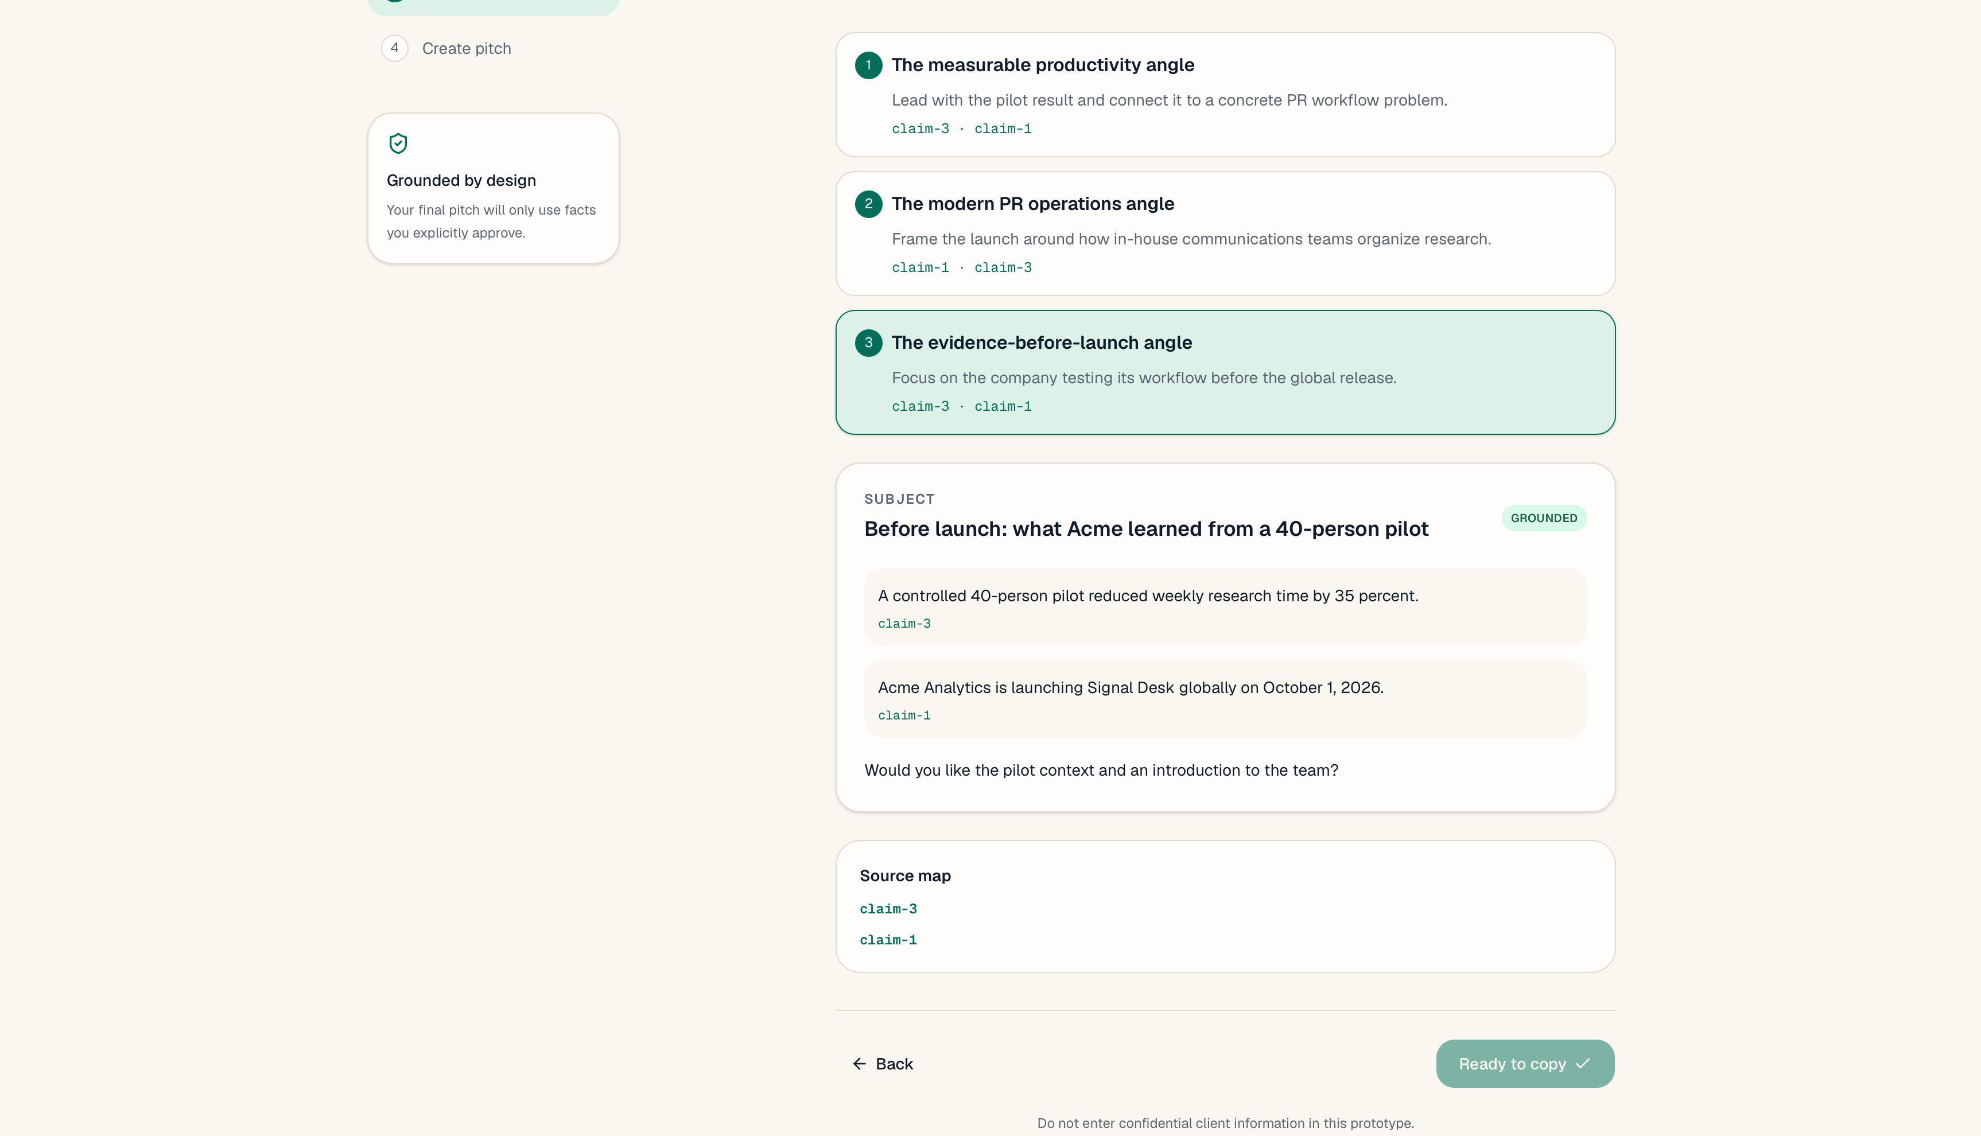The height and width of the screenshot is (1136, 1981).
Task: Click number badge 1 of measurable productivity angle
Action: 868,65
